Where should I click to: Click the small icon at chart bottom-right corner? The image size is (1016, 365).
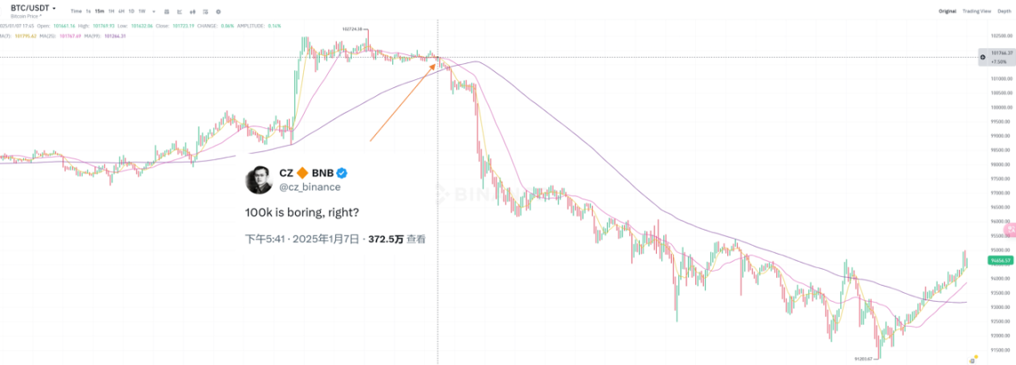(974, 359)
